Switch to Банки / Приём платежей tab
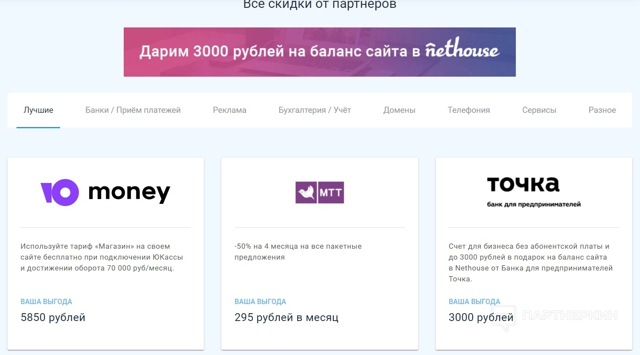640x355 pixels. (x=133, y=110)
